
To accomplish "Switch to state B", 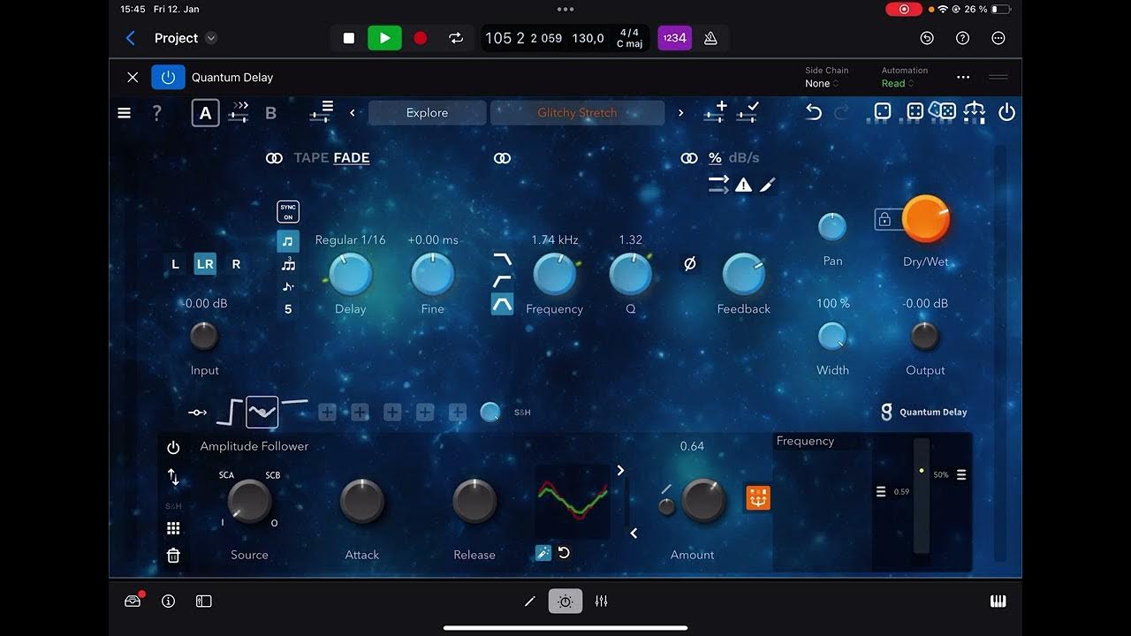I will (271, 113).
